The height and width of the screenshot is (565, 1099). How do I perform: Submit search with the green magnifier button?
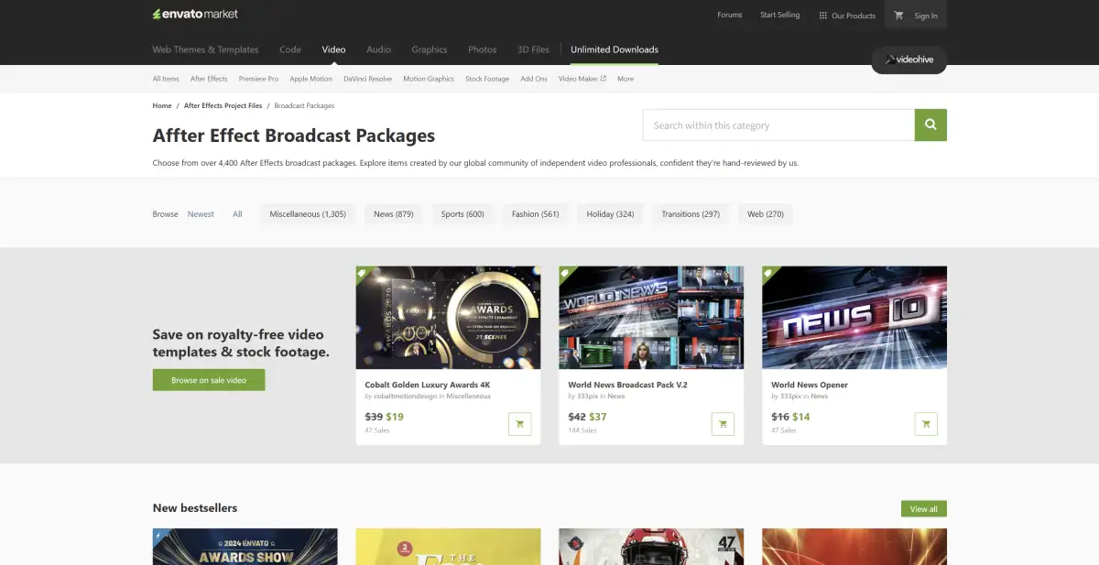(930, 125)
